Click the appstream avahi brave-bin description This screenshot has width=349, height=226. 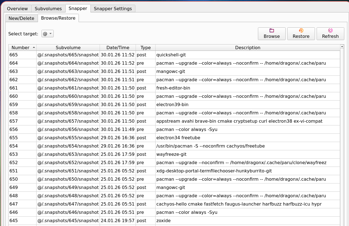click(248, 121)
